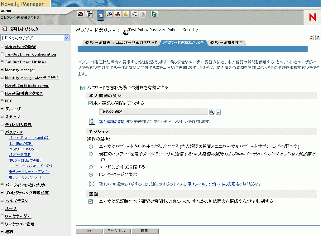
Task: Open the プロビジョニング環境設定 role link
Action: [27, 193]
